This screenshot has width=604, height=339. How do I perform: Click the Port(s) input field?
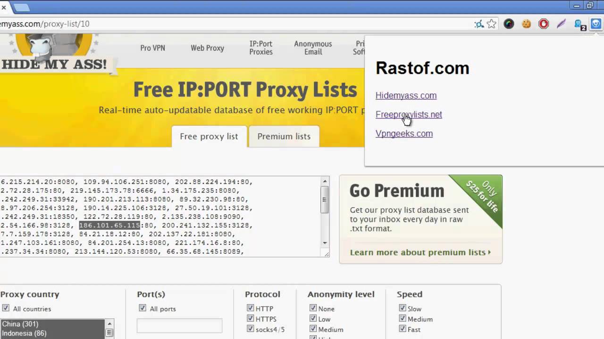179,326
